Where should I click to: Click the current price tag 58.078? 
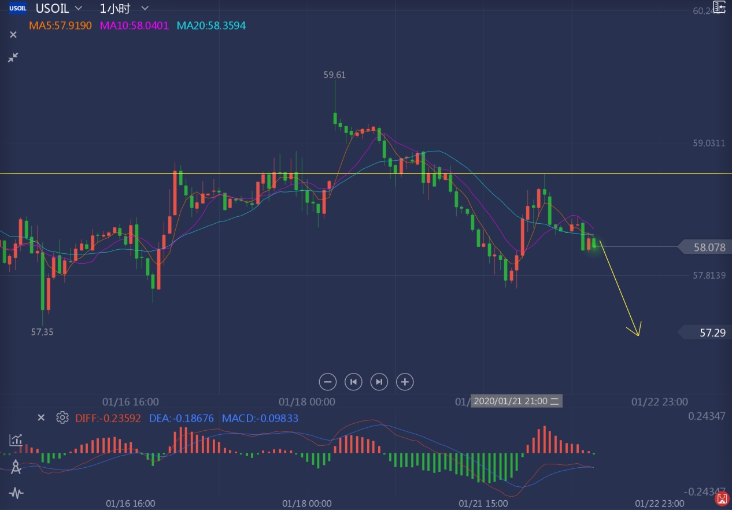coord(709,247)
